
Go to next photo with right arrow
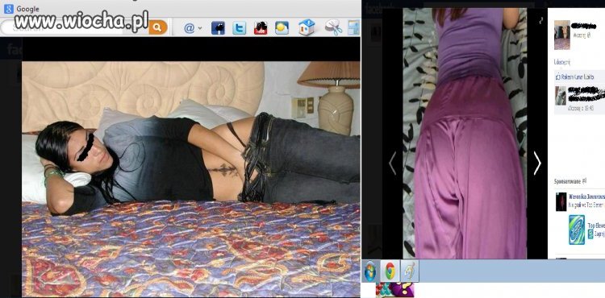(536, 163)
